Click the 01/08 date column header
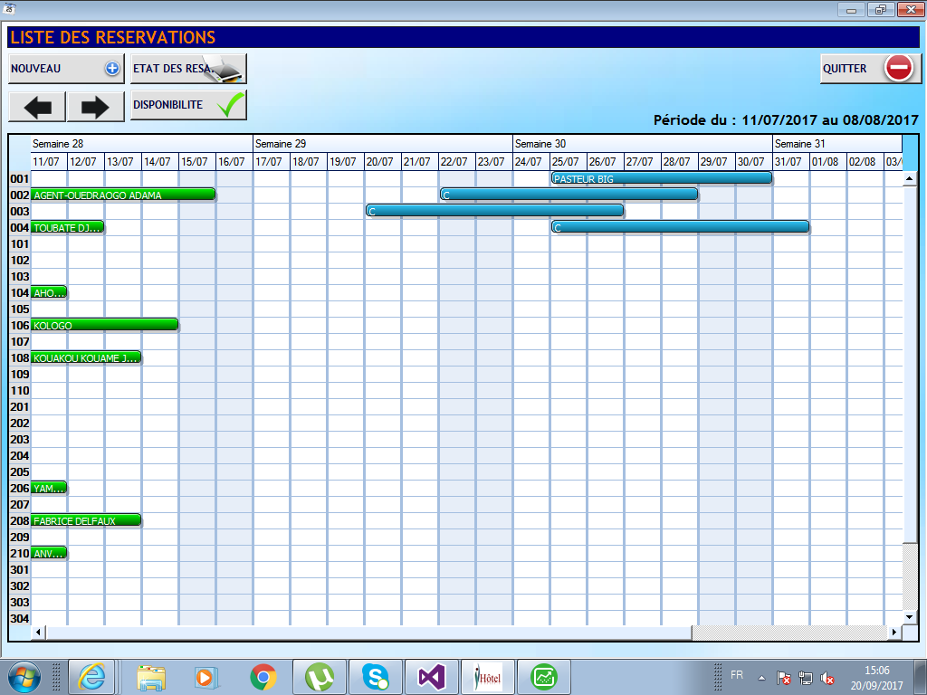The image size is (927, 695). point(827,161)
